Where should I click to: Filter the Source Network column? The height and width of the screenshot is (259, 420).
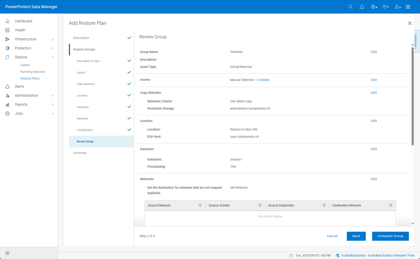pos(200,205)
